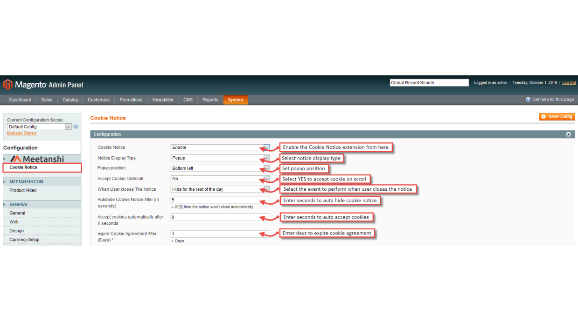
Task: Collapse the Configuration section with round arrow icon
Action: 568,134
